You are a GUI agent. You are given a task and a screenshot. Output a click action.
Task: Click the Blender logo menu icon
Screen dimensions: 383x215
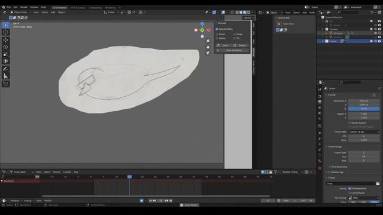[x=4, y=7]
